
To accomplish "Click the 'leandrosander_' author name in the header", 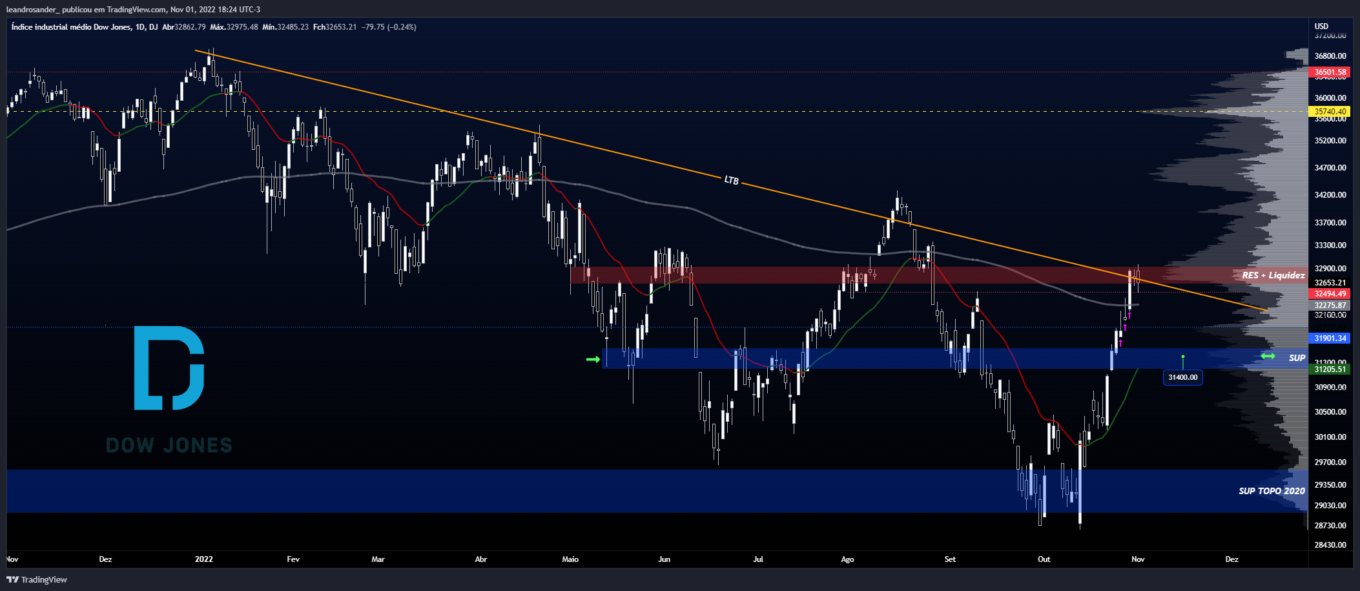I will (x=32, y=9).
